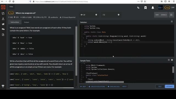
Task: Click the 88% of 4,686 satisfaction rating
Action: (26, 17)
